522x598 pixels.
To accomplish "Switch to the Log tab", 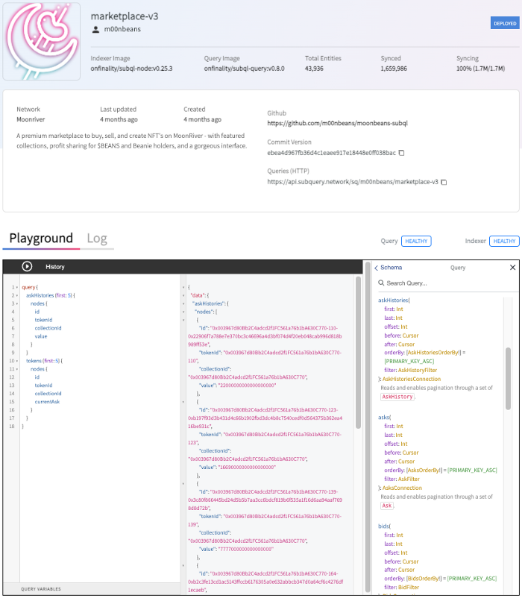I will [x=97, y=238].
